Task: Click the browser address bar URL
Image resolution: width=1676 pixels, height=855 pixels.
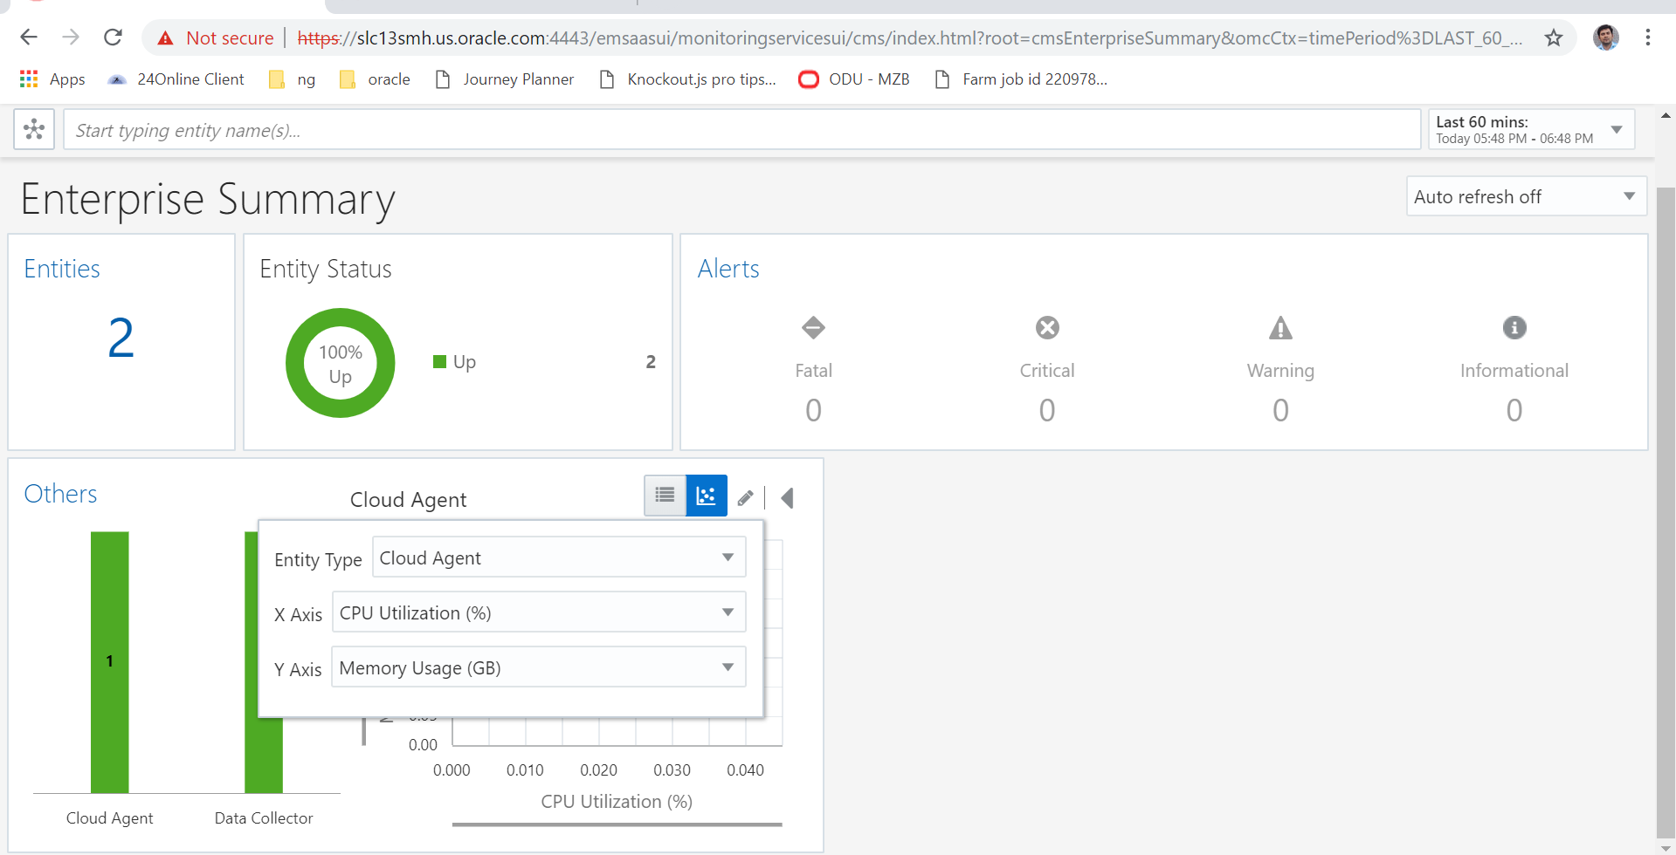Action: coord(909,38)
